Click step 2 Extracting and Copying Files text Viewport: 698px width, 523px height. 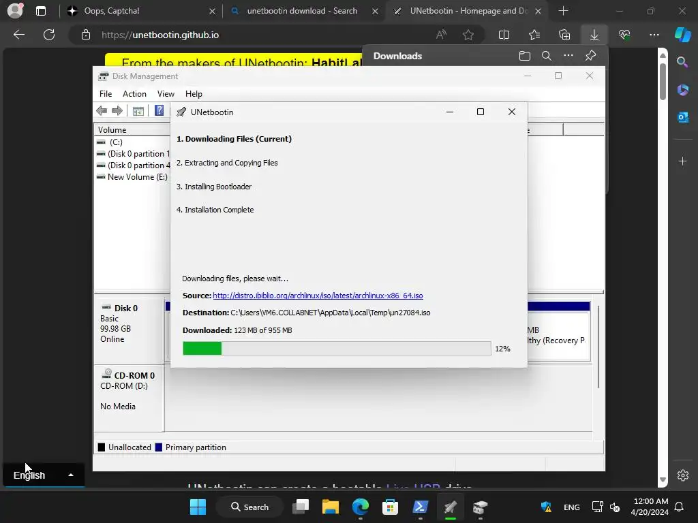point(227,163)
